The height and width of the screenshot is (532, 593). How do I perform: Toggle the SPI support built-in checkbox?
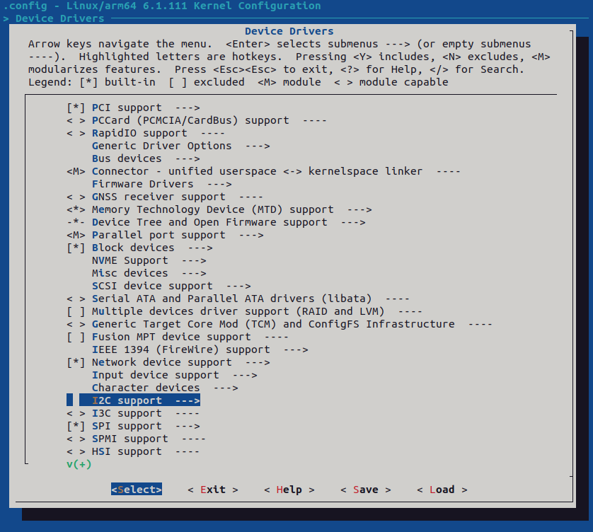point(76,426)
